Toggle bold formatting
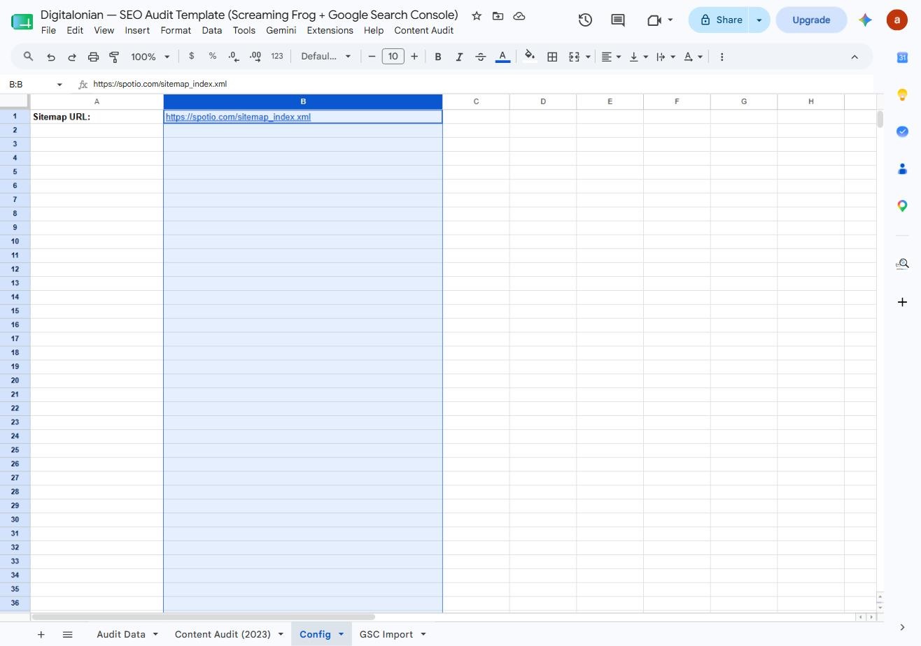Image resolution: width=921 pixels, height=646 pixels. [438, 57]
